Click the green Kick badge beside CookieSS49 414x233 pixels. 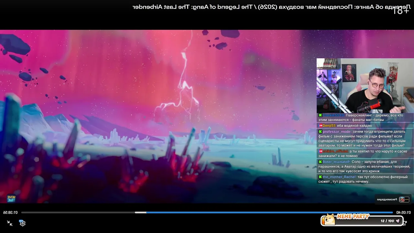coord(320,115)
